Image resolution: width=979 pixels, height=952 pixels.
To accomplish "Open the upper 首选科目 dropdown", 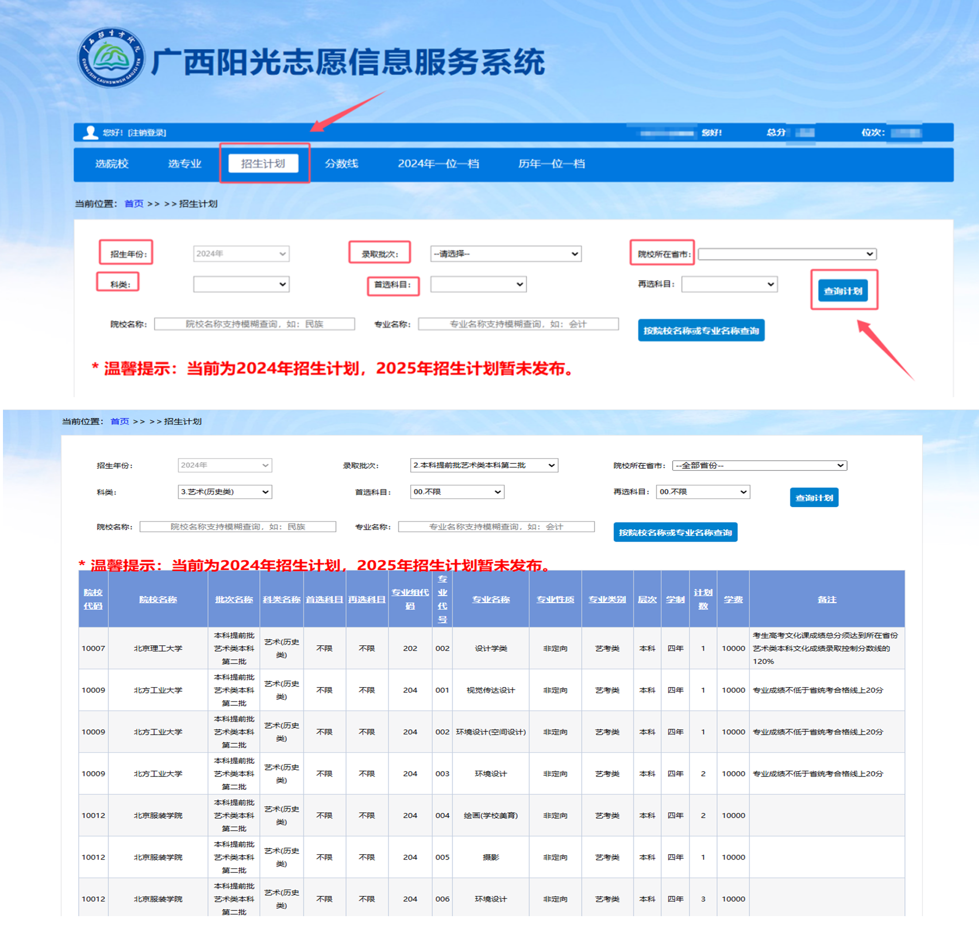I will [x=478, y=285].
